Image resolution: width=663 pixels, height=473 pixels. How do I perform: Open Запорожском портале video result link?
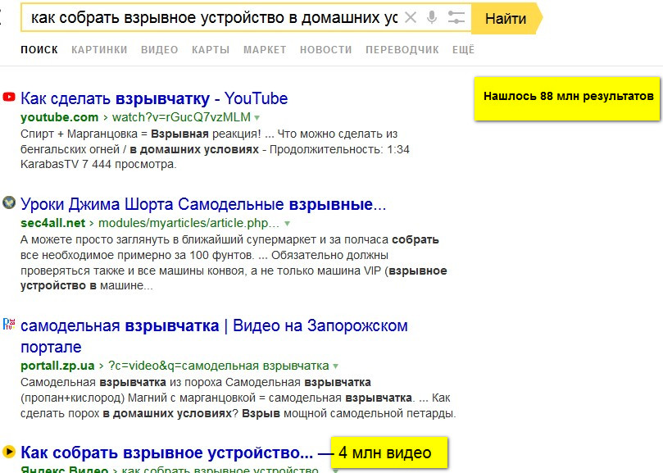[x=214, y=336]
